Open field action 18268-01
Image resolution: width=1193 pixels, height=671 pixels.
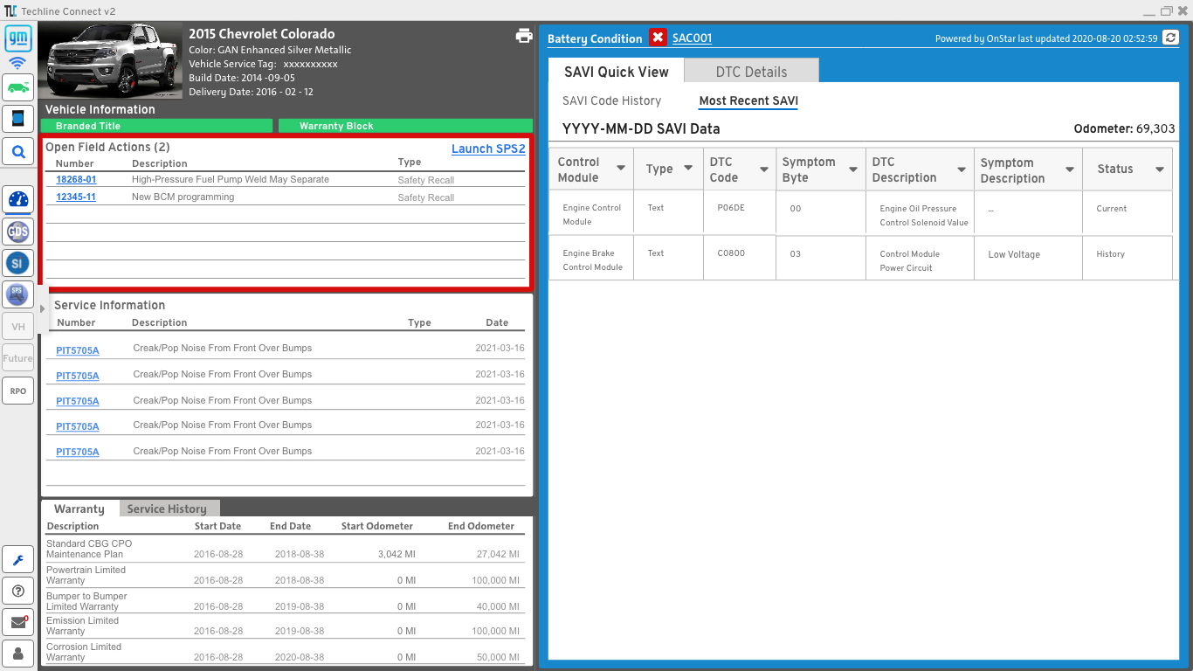point(76,179)
